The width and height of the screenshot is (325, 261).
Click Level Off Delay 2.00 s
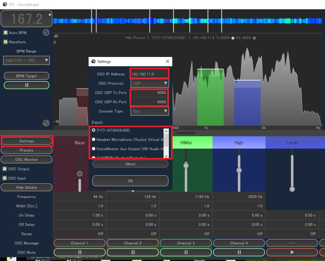tap(292, 224)
